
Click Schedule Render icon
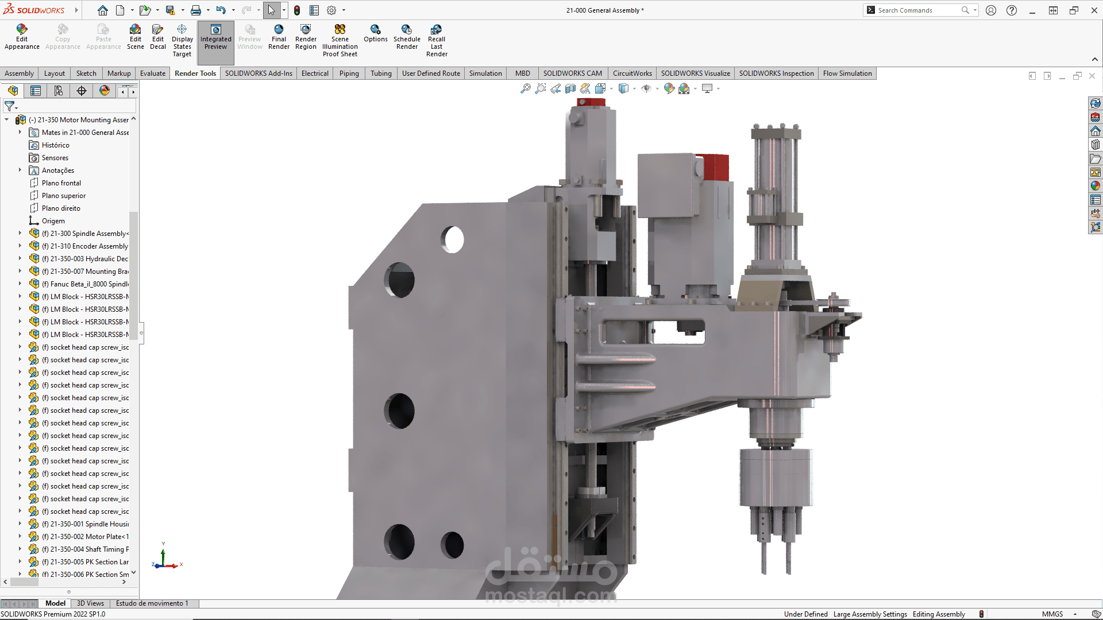point(407,37)
